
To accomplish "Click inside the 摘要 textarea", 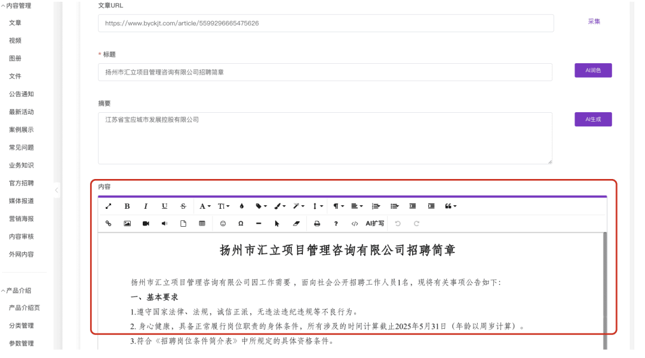I will (x=325, y=138).
